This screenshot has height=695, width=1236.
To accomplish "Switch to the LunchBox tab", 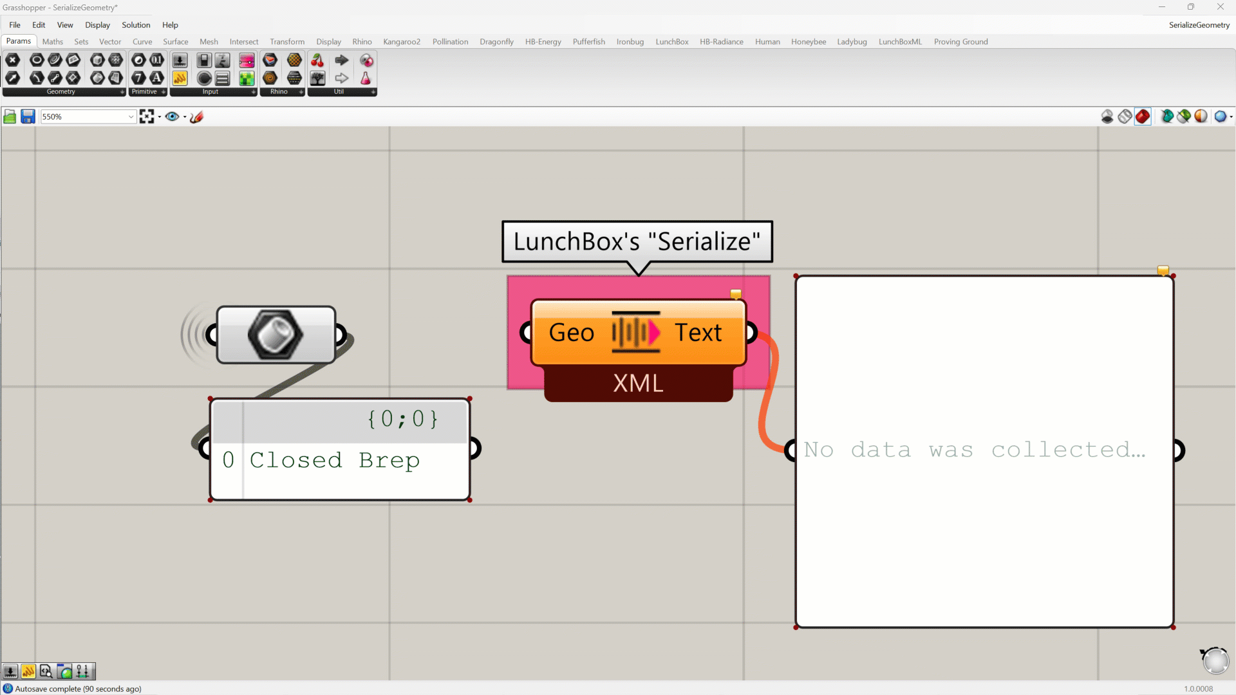I will click(671, 42).
